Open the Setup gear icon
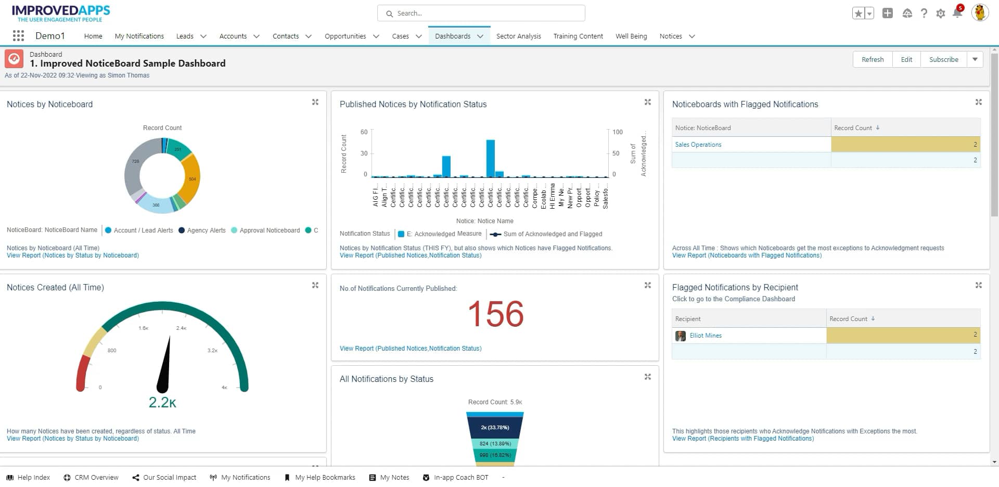The width and height of the screenshot is (999, 487). 940,13
